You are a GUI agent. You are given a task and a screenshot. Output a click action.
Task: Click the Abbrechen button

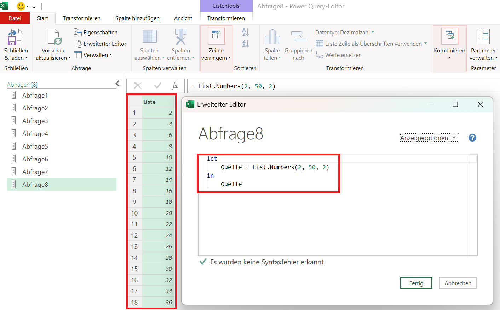458,283
